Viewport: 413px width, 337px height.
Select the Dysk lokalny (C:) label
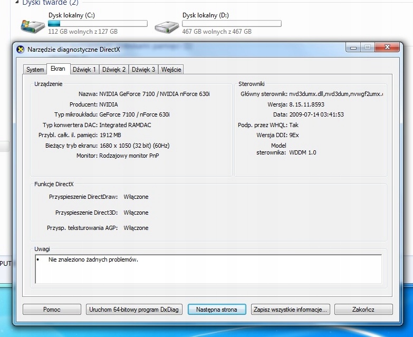tap(72, 15)
